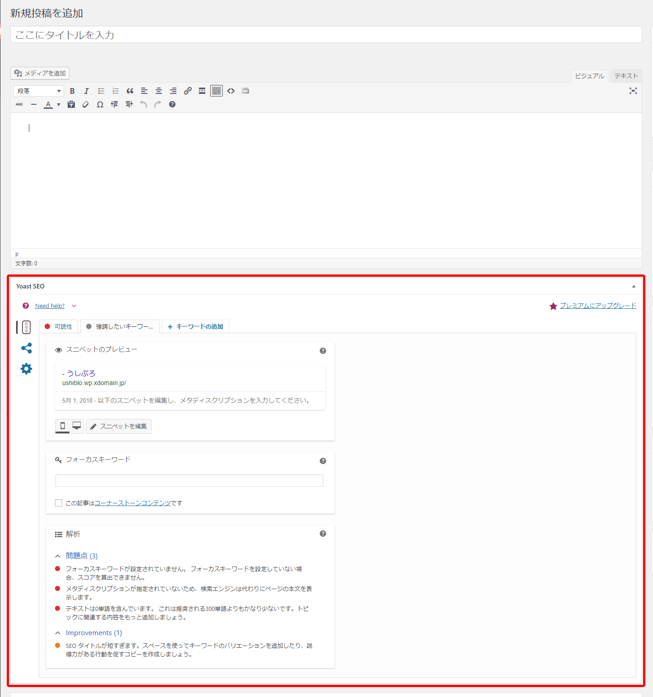
Task: Enter distraction-free fullscreen writing mode
Action: [633, 91]
